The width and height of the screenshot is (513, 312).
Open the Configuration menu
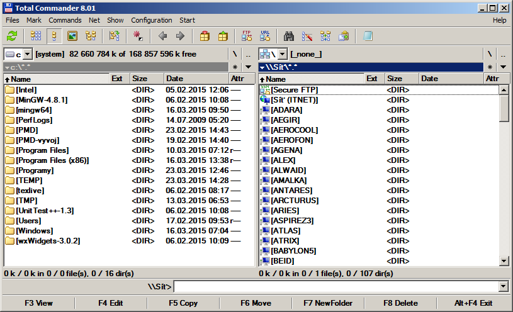tap(152, 20)
